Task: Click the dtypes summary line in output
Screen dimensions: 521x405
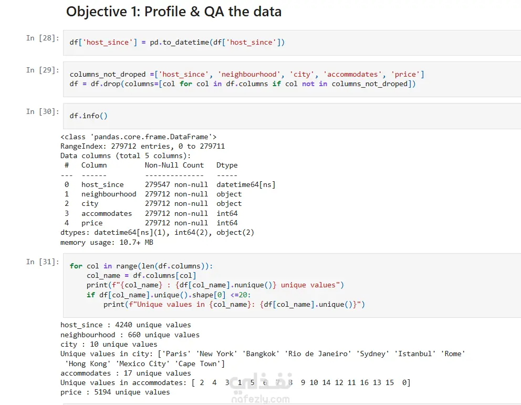Action: tap(157, 233)
